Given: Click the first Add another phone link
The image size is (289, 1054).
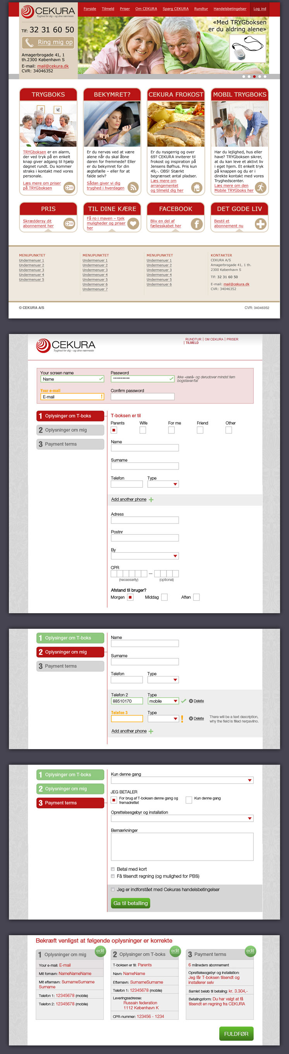Looking at the screenshot, I should coord(129,499).
